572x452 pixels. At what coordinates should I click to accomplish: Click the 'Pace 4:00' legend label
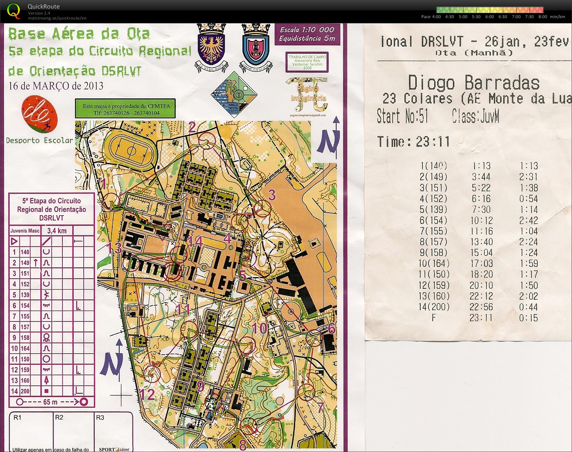431,17
